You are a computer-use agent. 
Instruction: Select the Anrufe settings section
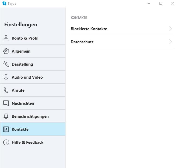33,90
